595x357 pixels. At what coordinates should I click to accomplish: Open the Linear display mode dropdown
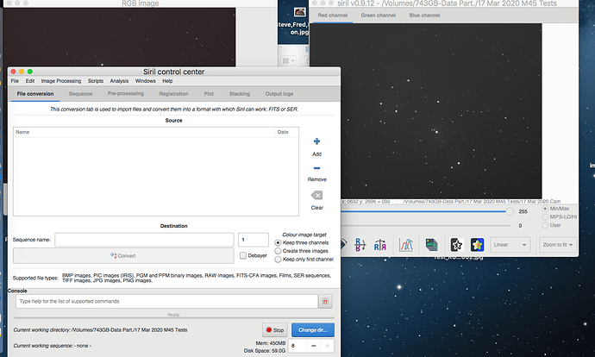coord(510,245)
